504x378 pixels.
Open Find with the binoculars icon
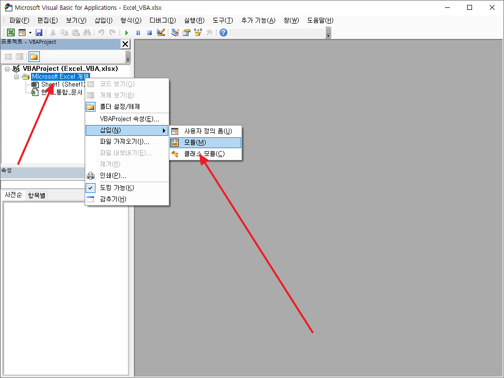point(87,32)
